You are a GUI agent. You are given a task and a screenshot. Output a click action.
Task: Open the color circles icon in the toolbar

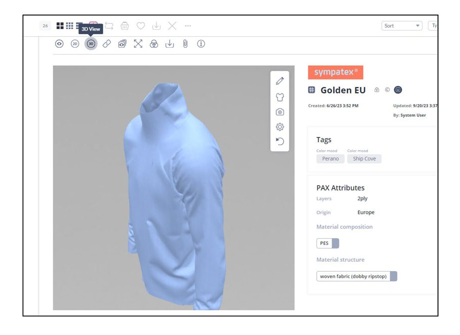[154, 44]
